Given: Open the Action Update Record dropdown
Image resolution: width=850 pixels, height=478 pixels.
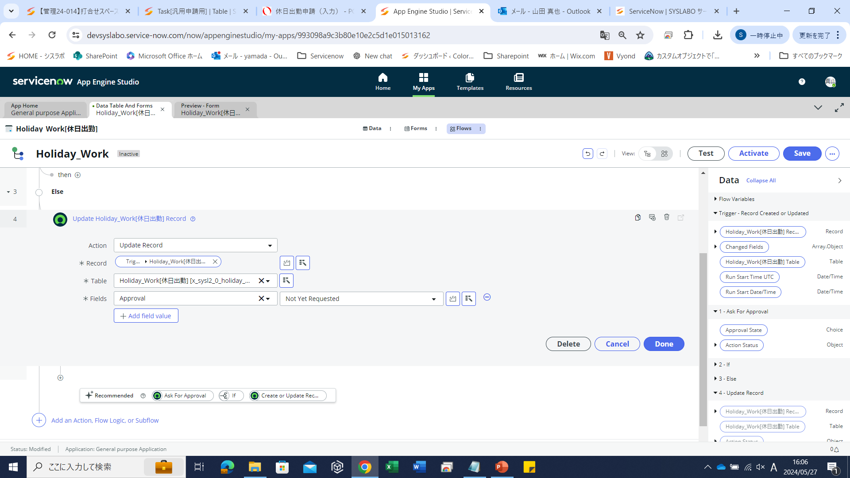Looking at the screenshot, I should [195, 245].
